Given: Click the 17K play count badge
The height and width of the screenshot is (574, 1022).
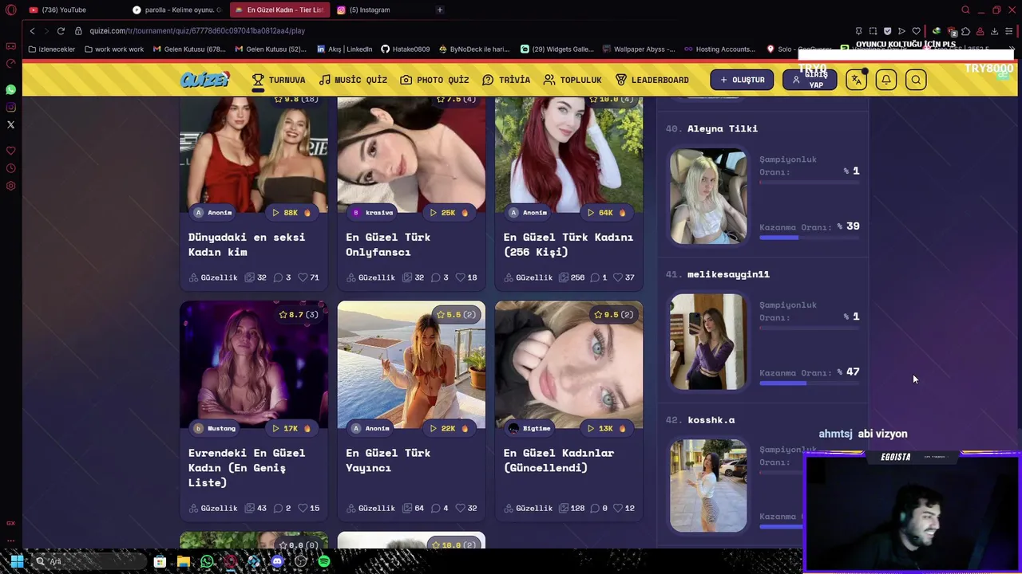Looking at the screenshot, I should point(291,428).
